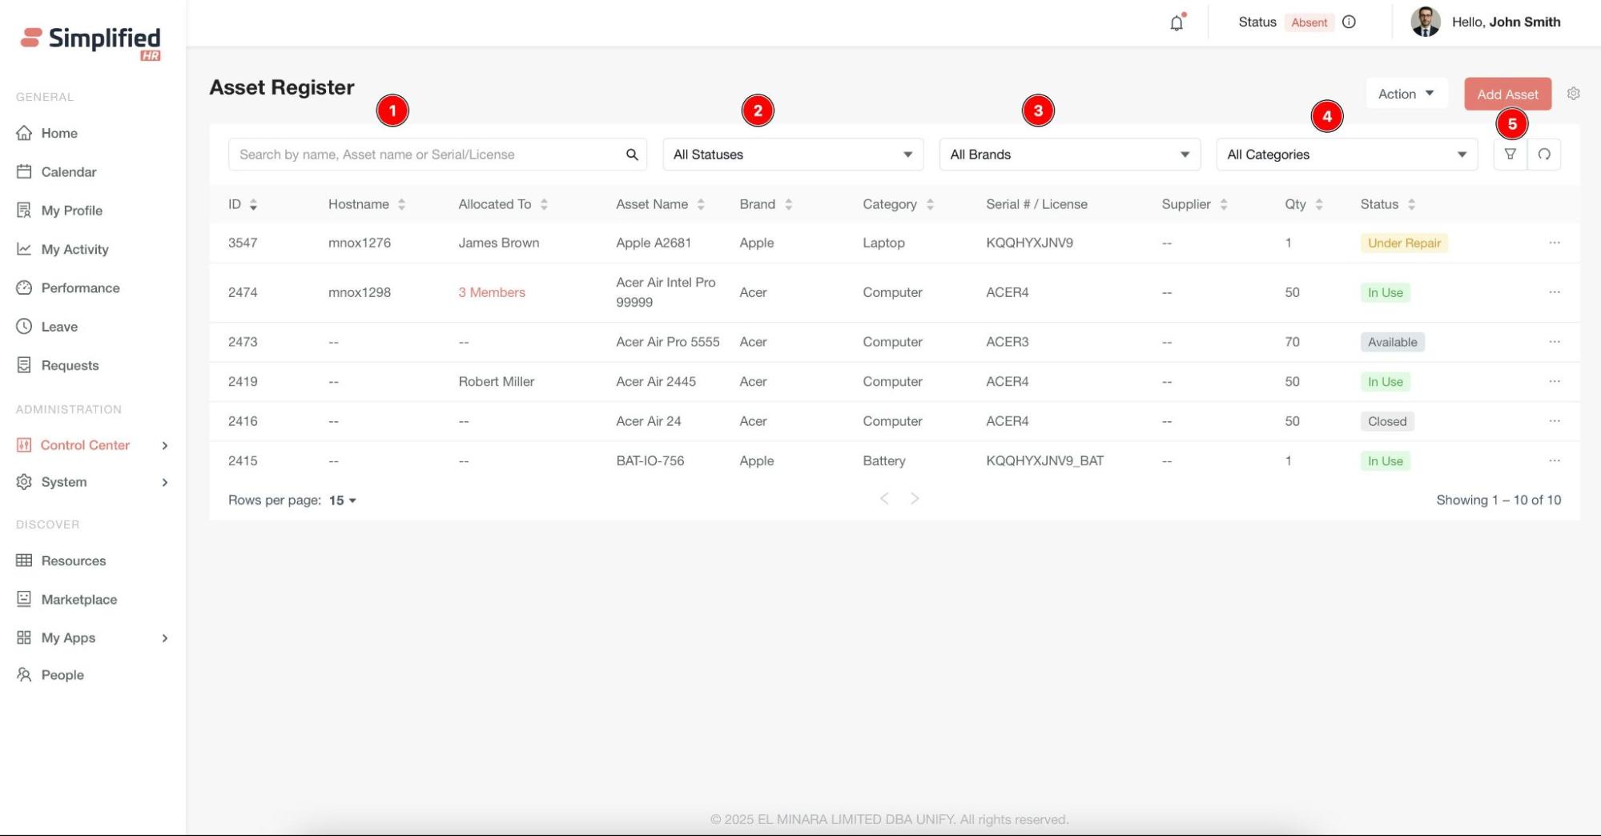
Task: Click the search magnifier icon
Action: pyautogui.click(x=632, y=155)
